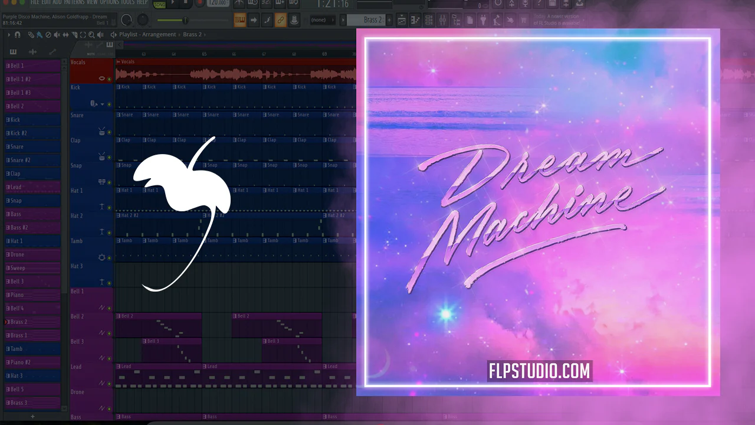Open the Channel rack view icon
The height and width of the screenshot is (425, 755).
(429, 20)
